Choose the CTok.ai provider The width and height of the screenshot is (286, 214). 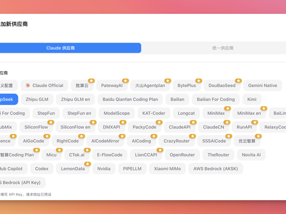click(77, 155)
